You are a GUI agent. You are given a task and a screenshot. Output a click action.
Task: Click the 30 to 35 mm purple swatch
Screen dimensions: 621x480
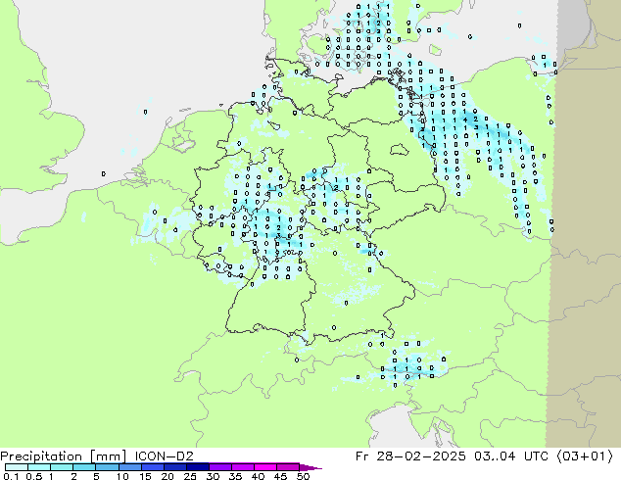click(x=219, y=467)
